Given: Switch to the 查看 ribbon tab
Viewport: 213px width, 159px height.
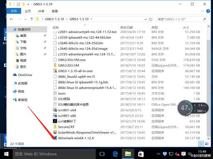Looking at the screenshot, I should click(54, 11).
